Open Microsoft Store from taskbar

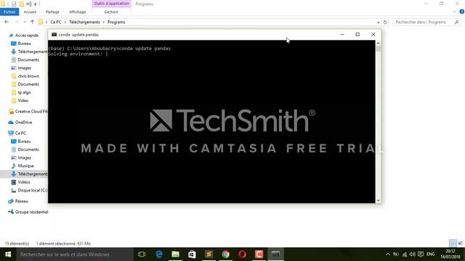(192, 254)
